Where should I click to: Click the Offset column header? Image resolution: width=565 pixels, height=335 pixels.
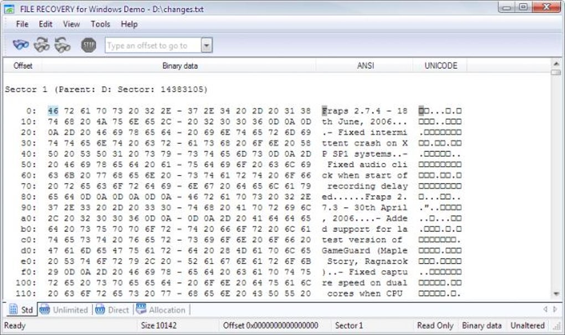coord(23,65)
